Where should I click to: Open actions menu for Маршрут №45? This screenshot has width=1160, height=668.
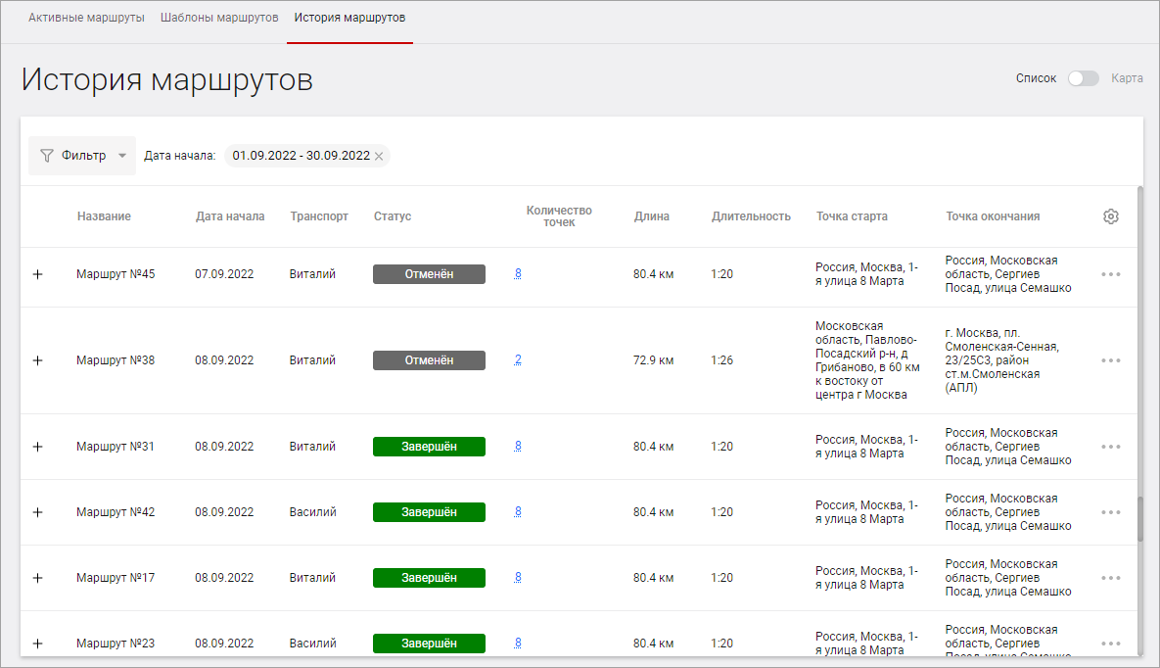point(1110,274)
